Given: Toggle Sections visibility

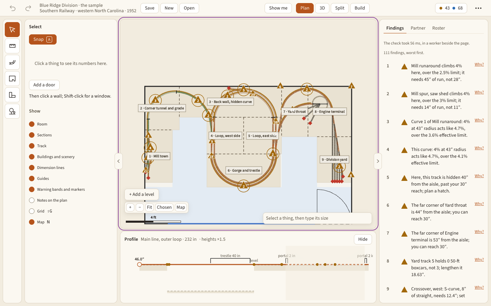Looking at the screenshot, I should (x=32, y=135).
